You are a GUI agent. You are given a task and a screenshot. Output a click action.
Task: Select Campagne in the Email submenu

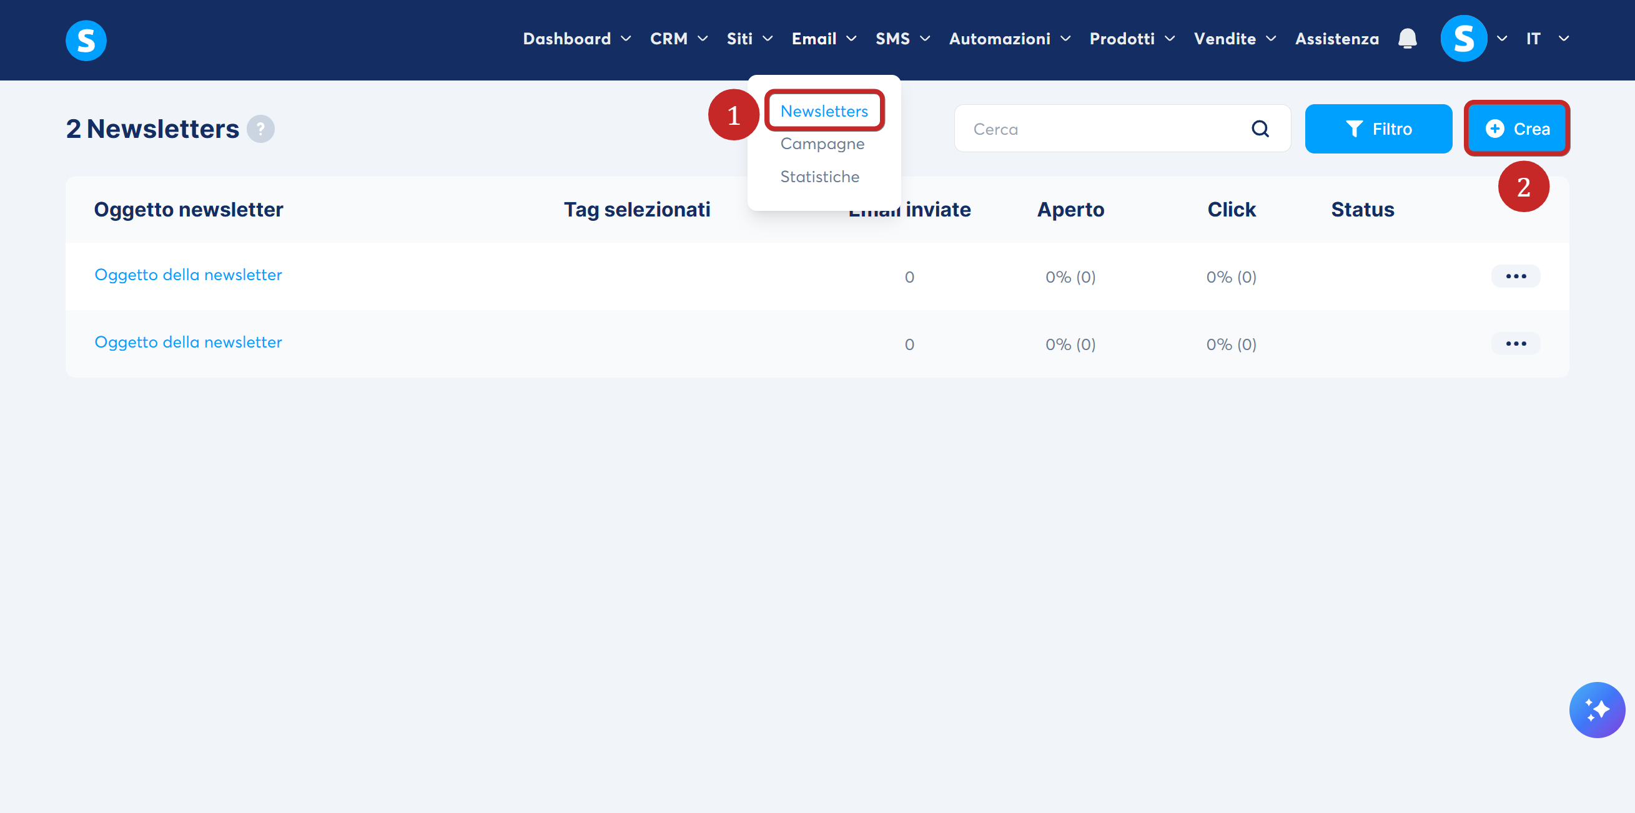[x=821, y=144]
